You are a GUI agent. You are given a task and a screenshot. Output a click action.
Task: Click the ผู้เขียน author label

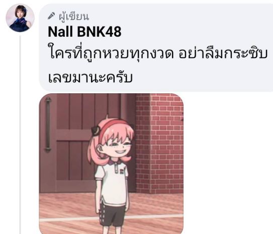[74, 17]
